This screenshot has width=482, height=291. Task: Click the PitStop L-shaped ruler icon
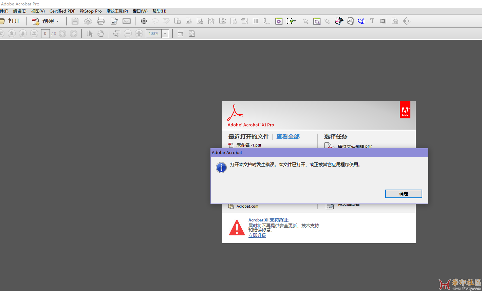(x=267, y=21)
